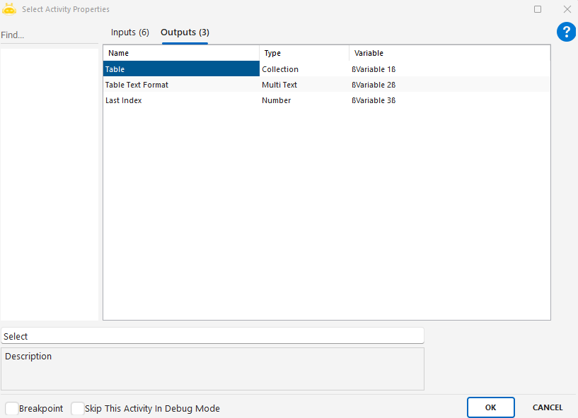Edit the ßVariable 1ß variable cell

449,69
